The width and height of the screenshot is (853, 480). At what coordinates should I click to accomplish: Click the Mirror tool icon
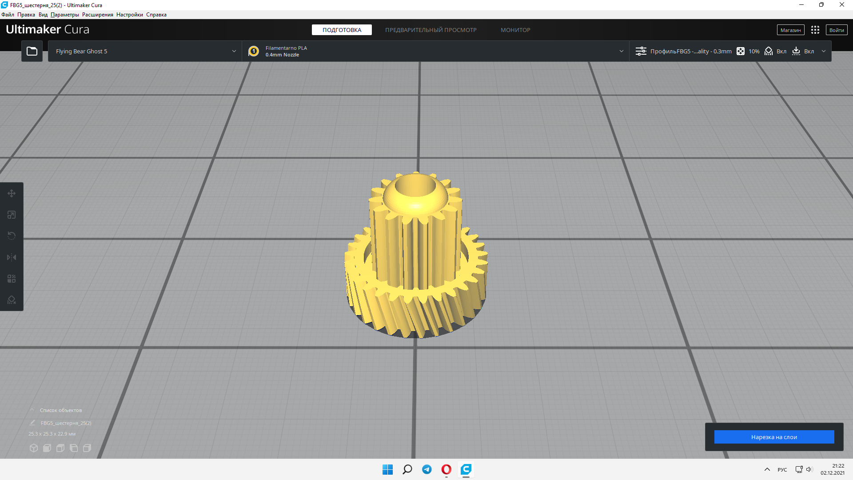coord(12,257)
